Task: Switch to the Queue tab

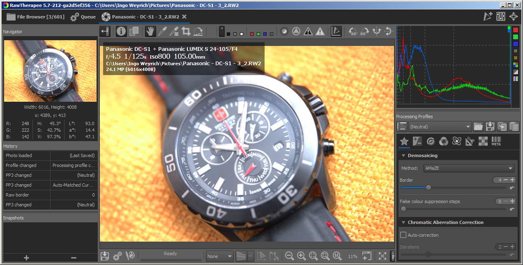Action: [x=83, y=17]
